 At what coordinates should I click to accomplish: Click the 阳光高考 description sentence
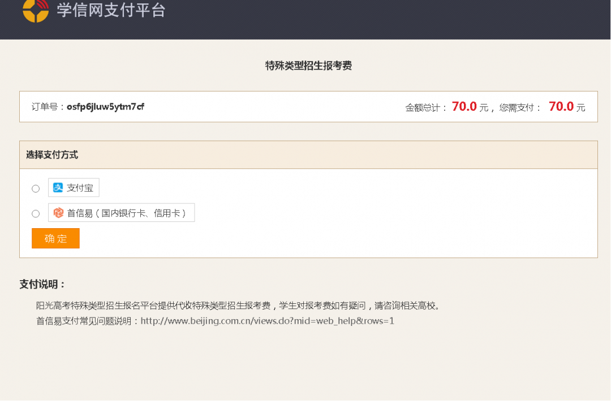coord(238,306)
